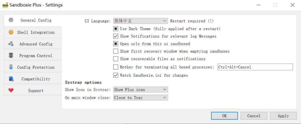Screen dimensions: 301x124
Task: Open the On main window close dropdown
Action: (x=141, y=98)
